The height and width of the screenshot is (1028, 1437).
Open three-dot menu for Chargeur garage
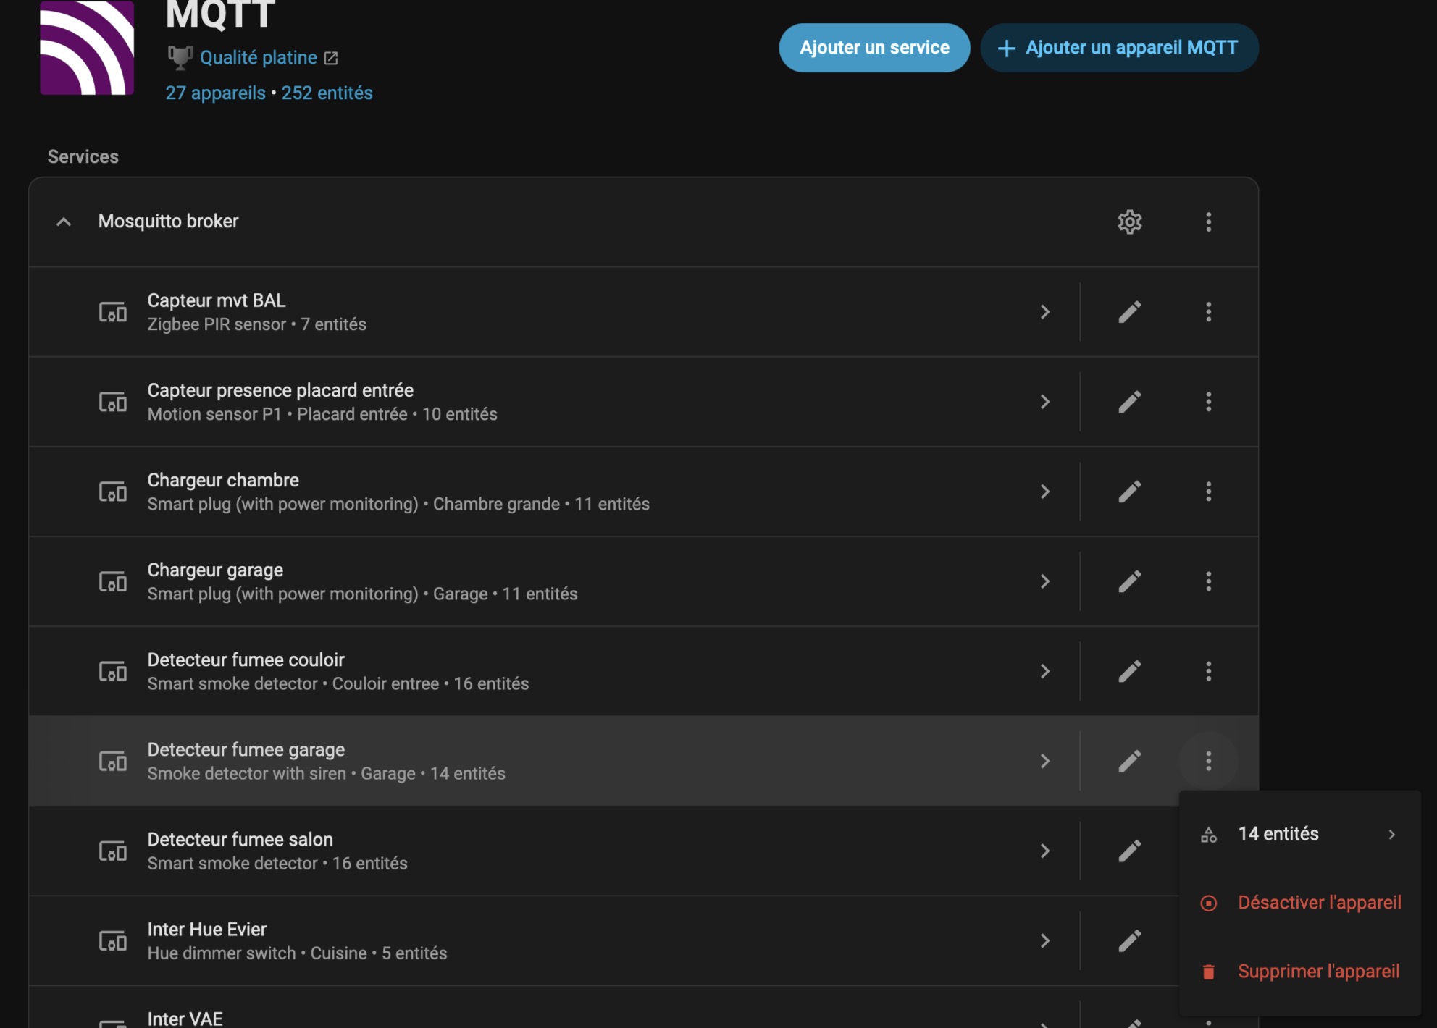point(1208,581)
